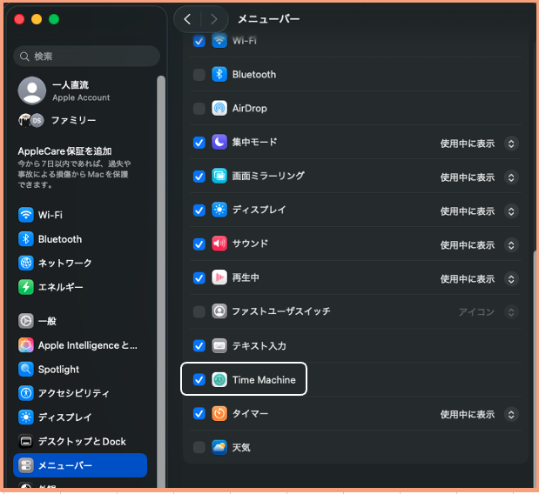
Task: Click the 再生中 now playing icon
Action: [x=219, y=278]
